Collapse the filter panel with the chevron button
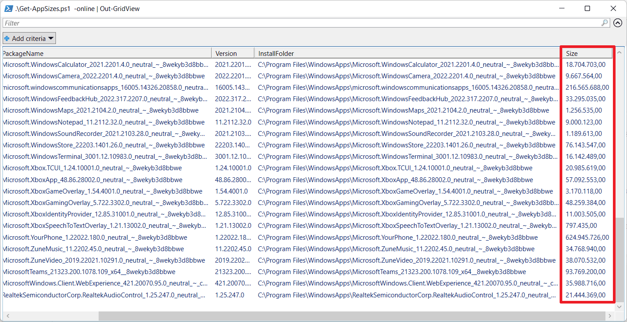 tap(618, 23)
